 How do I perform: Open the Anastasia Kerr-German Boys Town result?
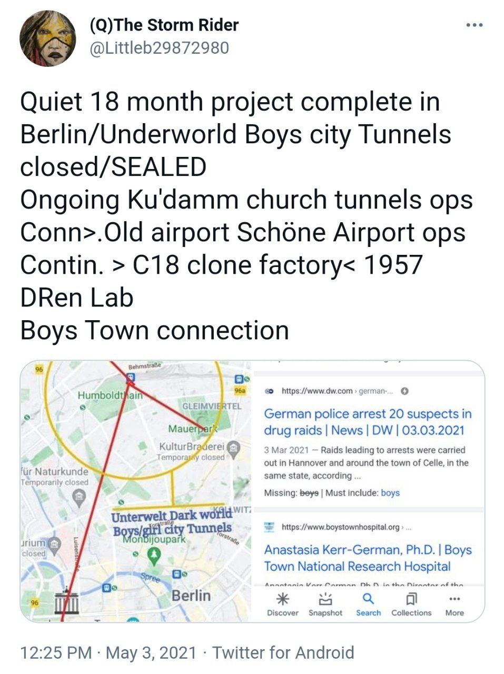click(368, 558)
